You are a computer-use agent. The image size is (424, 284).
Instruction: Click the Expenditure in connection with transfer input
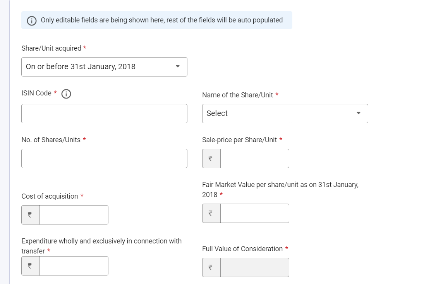coord(74,266)
